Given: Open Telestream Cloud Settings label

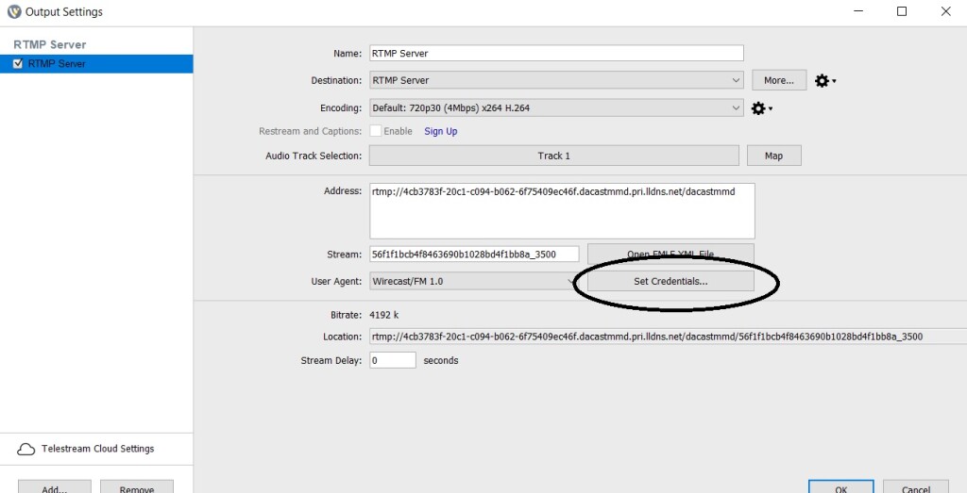Looking at the screenshot, I should click(x=97, y=449).
